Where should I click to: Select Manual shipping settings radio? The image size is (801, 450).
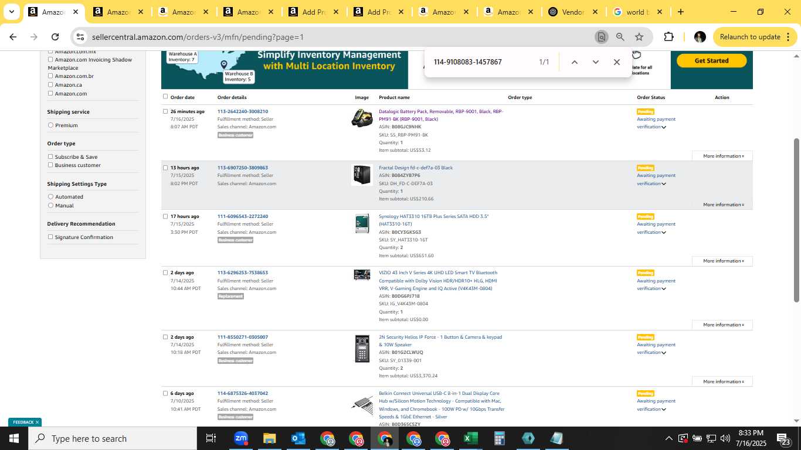coord(50,205)
